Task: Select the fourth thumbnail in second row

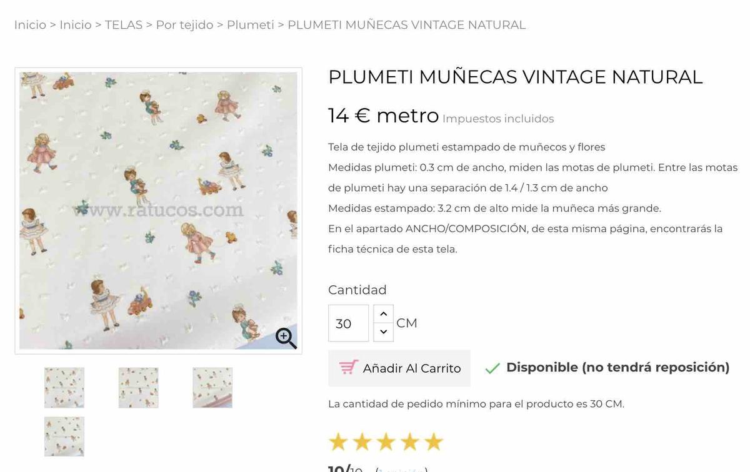Action: pos(64,436)
